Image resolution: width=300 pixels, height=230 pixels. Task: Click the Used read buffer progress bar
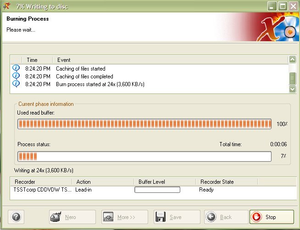144,124
